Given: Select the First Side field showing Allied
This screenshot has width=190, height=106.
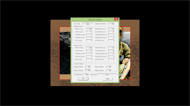Looking at the screenshot, I should pos(88,24).
